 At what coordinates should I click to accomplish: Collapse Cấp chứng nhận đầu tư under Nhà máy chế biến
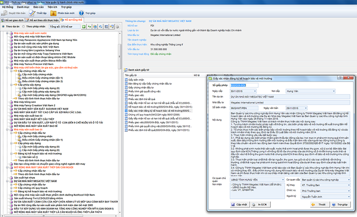tap(11, 71)
